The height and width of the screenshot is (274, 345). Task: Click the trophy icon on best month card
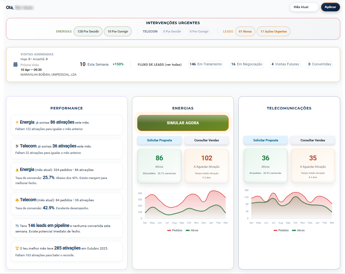click(x=17, y=248)
